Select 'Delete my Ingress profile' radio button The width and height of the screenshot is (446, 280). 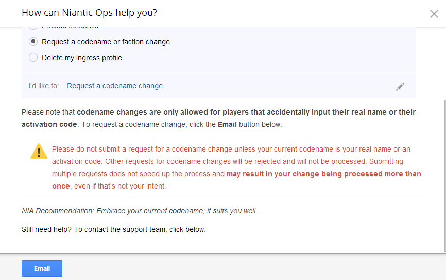[x=33, y=58]
